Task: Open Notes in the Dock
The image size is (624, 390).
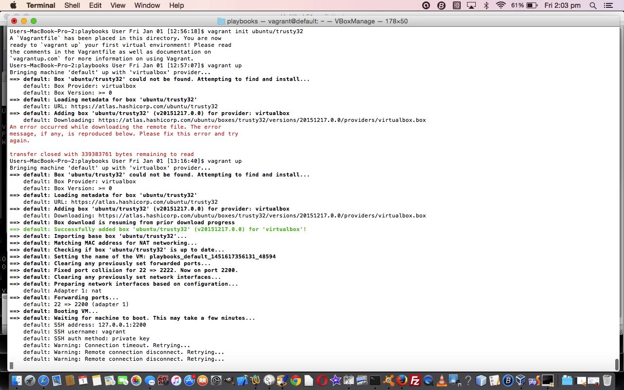Action: [x=97, y=380]
